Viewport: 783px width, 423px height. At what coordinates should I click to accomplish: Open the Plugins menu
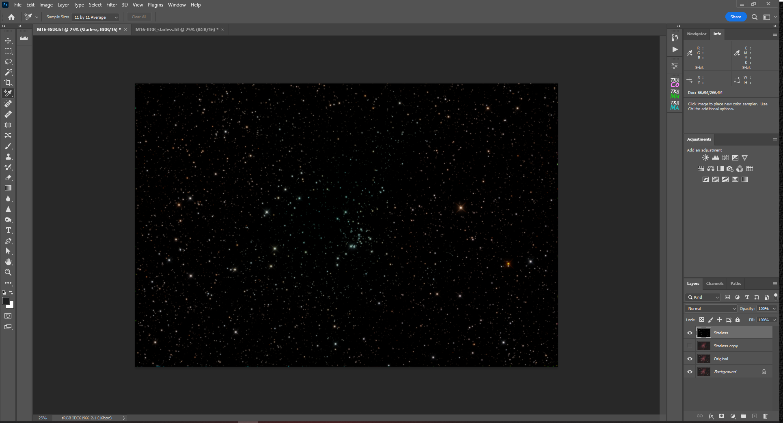pyautogui.click(x=155, y=5)
